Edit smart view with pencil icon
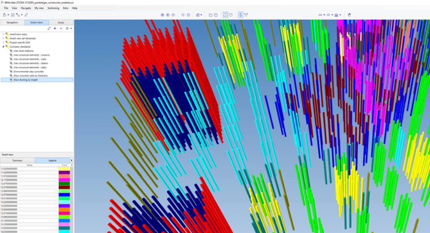The height and width of the screenshot is (233, 430). point(49,28)
